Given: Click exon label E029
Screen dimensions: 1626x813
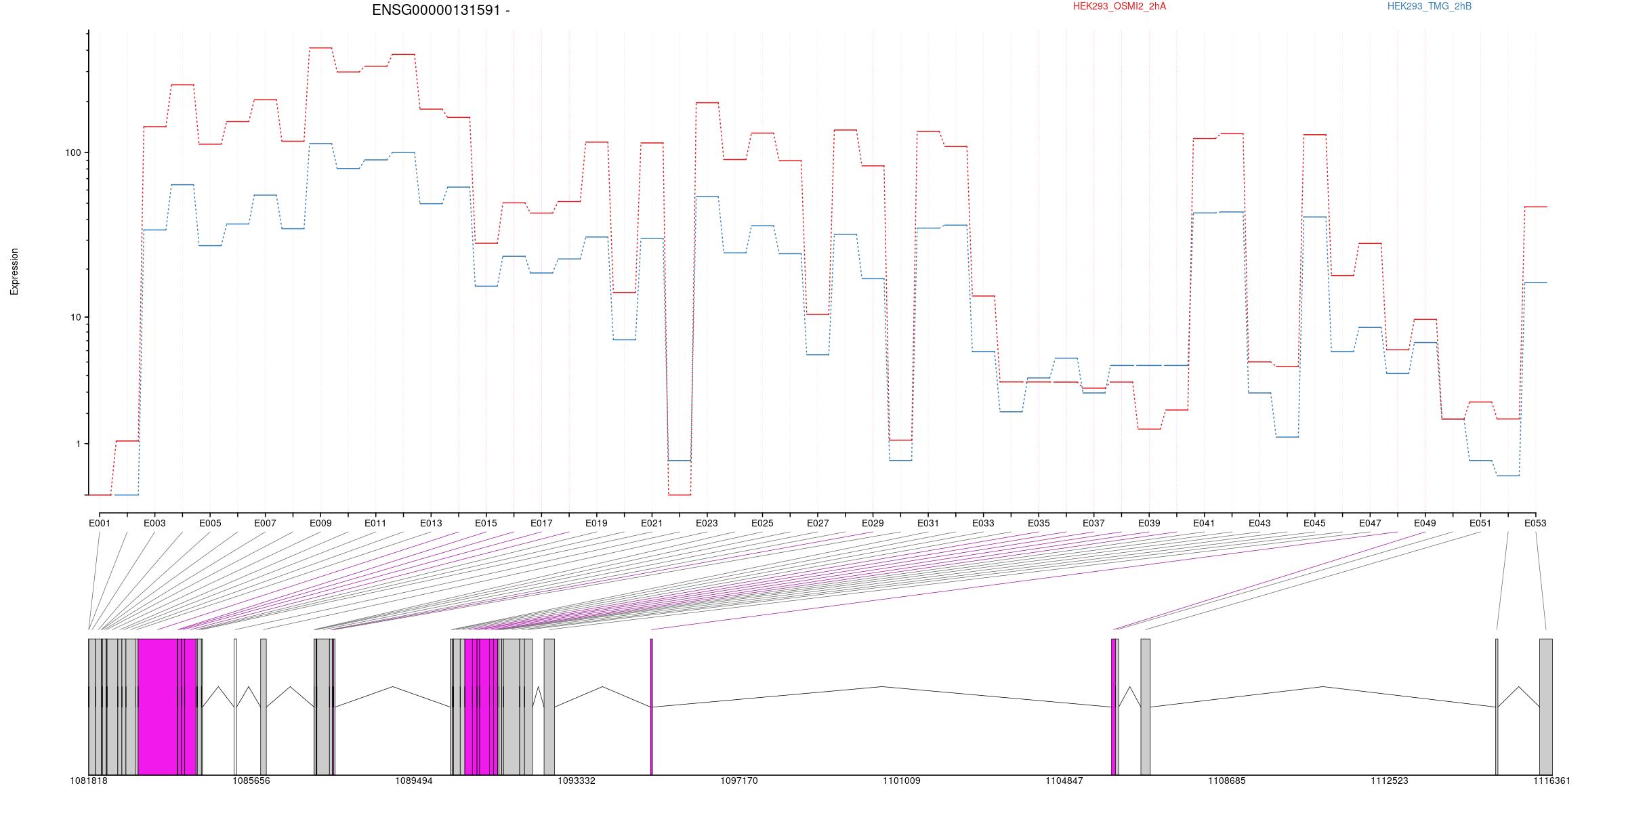Looking at the screenshot, I should click(873, 523).
